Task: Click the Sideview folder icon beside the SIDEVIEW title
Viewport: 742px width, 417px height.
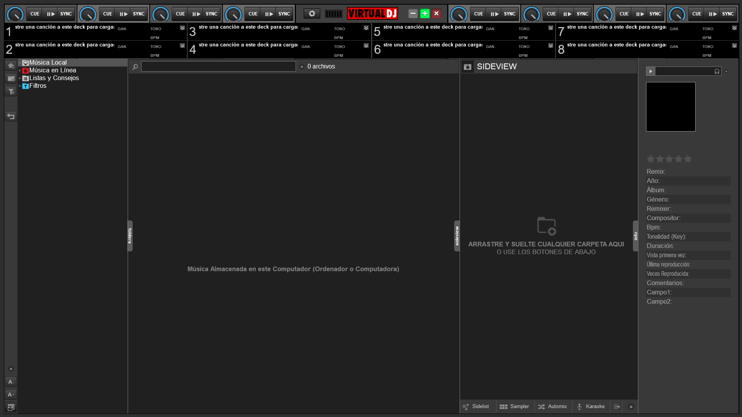Action: 467,67
